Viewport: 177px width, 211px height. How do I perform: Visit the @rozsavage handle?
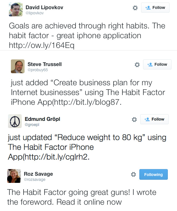pyautogui.click(x=34, y=179)
